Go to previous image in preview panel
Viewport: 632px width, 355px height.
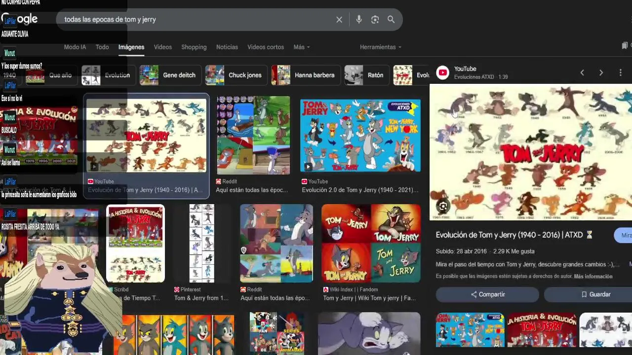coord(582,73)
